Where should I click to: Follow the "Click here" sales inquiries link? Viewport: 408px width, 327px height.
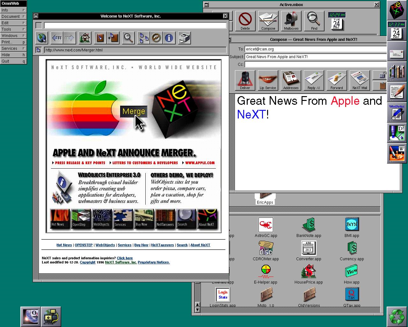coord(125,258)
